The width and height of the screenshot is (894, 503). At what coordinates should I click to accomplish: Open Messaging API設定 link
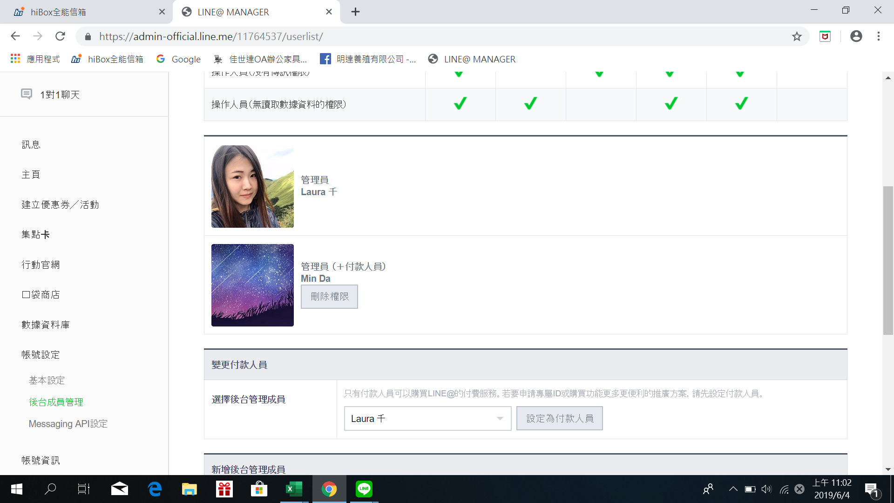pos(68,424)
